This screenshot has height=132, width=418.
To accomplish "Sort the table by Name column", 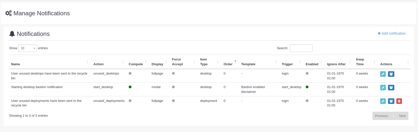I will tap(16, 64).
